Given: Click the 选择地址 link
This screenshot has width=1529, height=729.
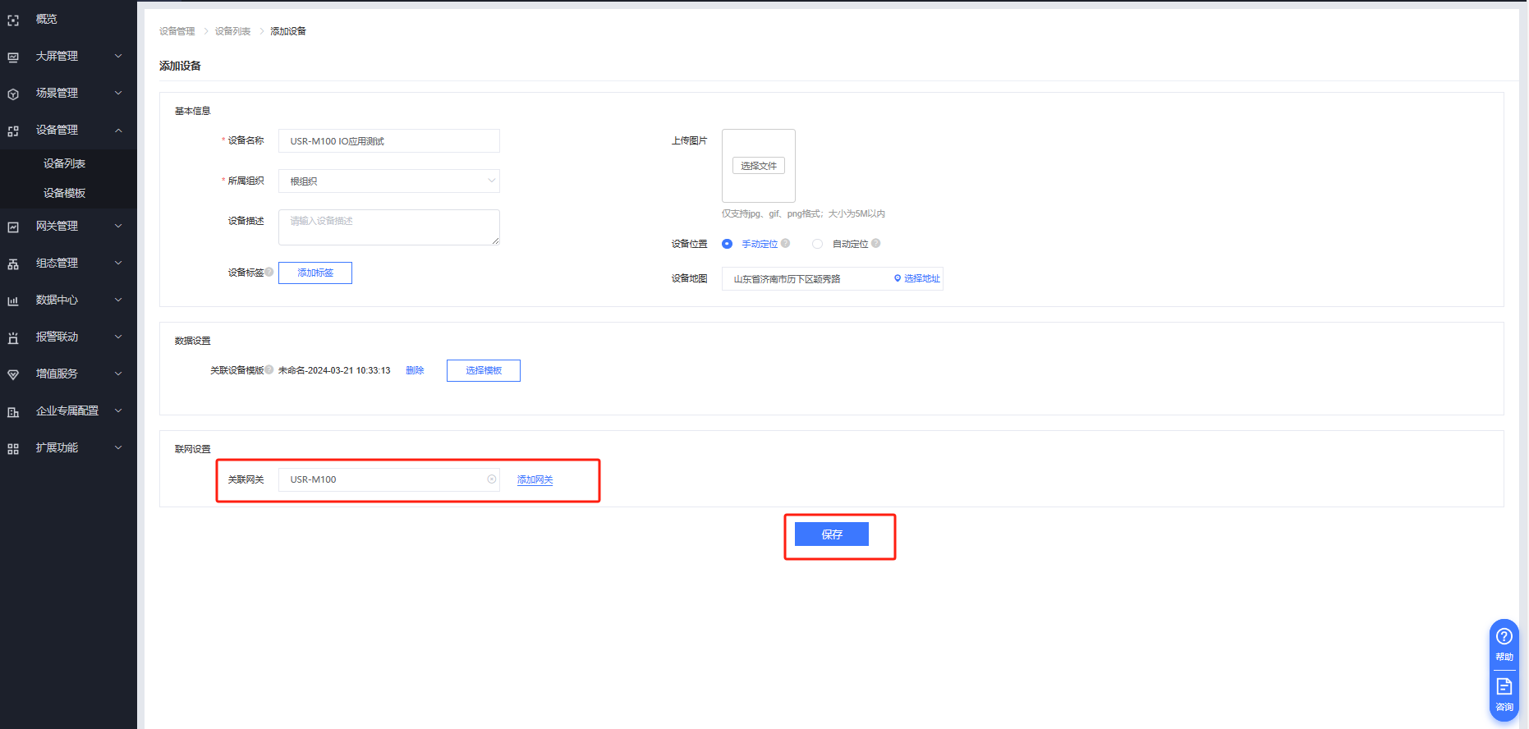Looking at the screenshot, I should [x=922, y=278].
